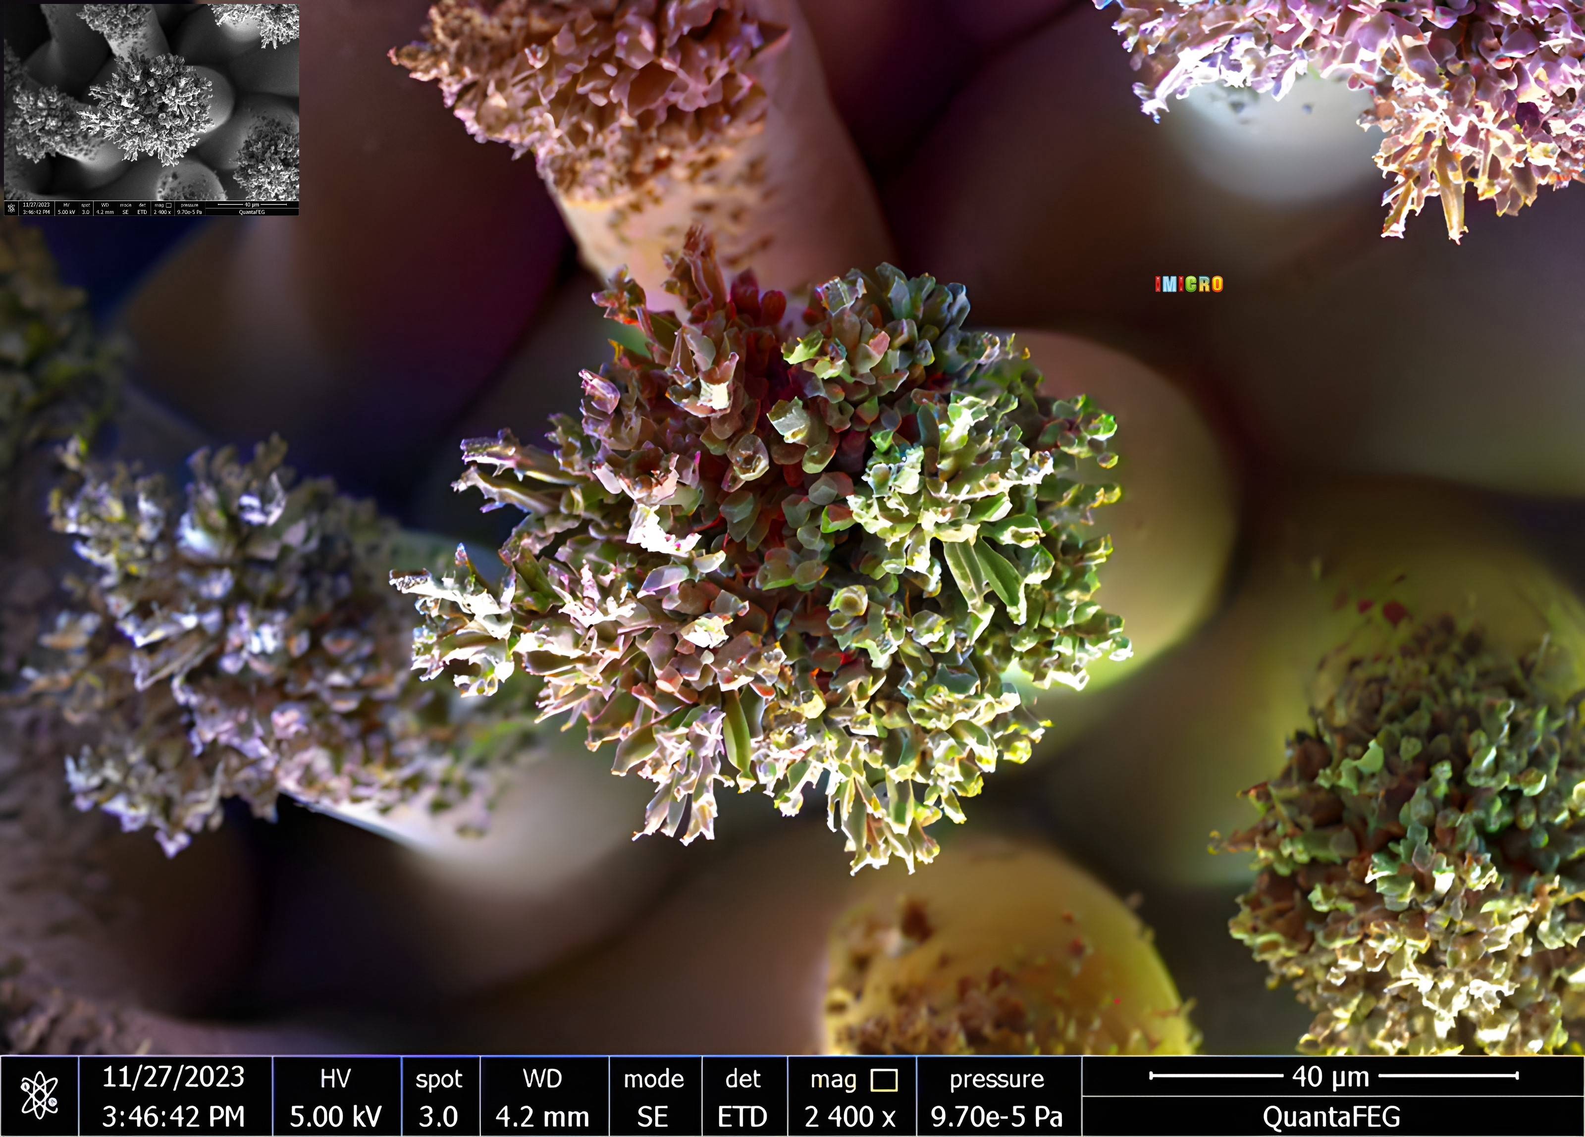Click the 3:46:42 PM timestamp
The height and width of the screenshot is (1137, 1585).
173,1117
